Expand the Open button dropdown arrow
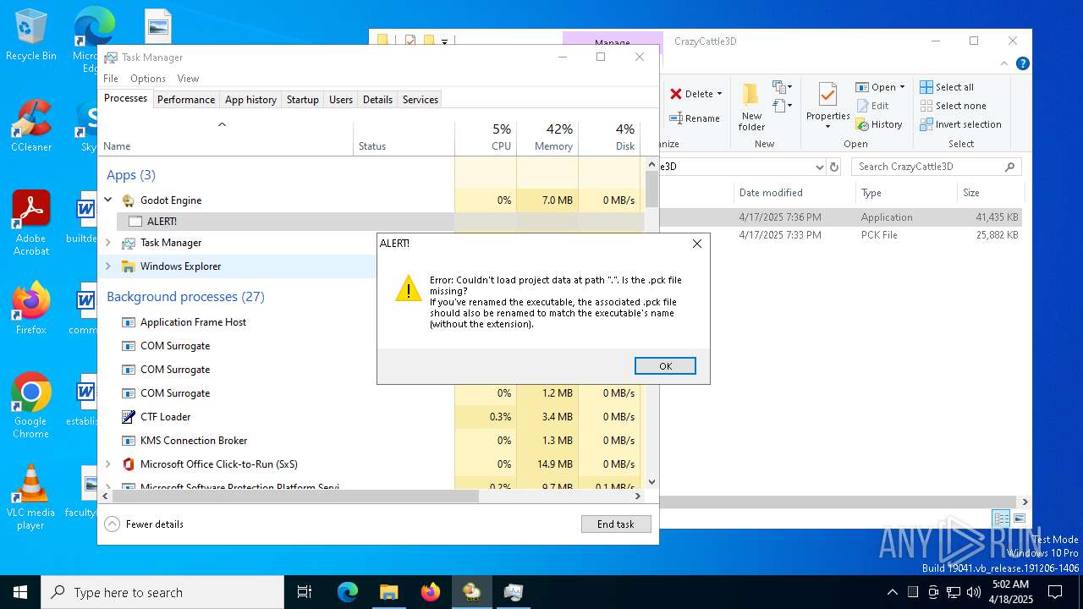 click(x=902, y=87)
